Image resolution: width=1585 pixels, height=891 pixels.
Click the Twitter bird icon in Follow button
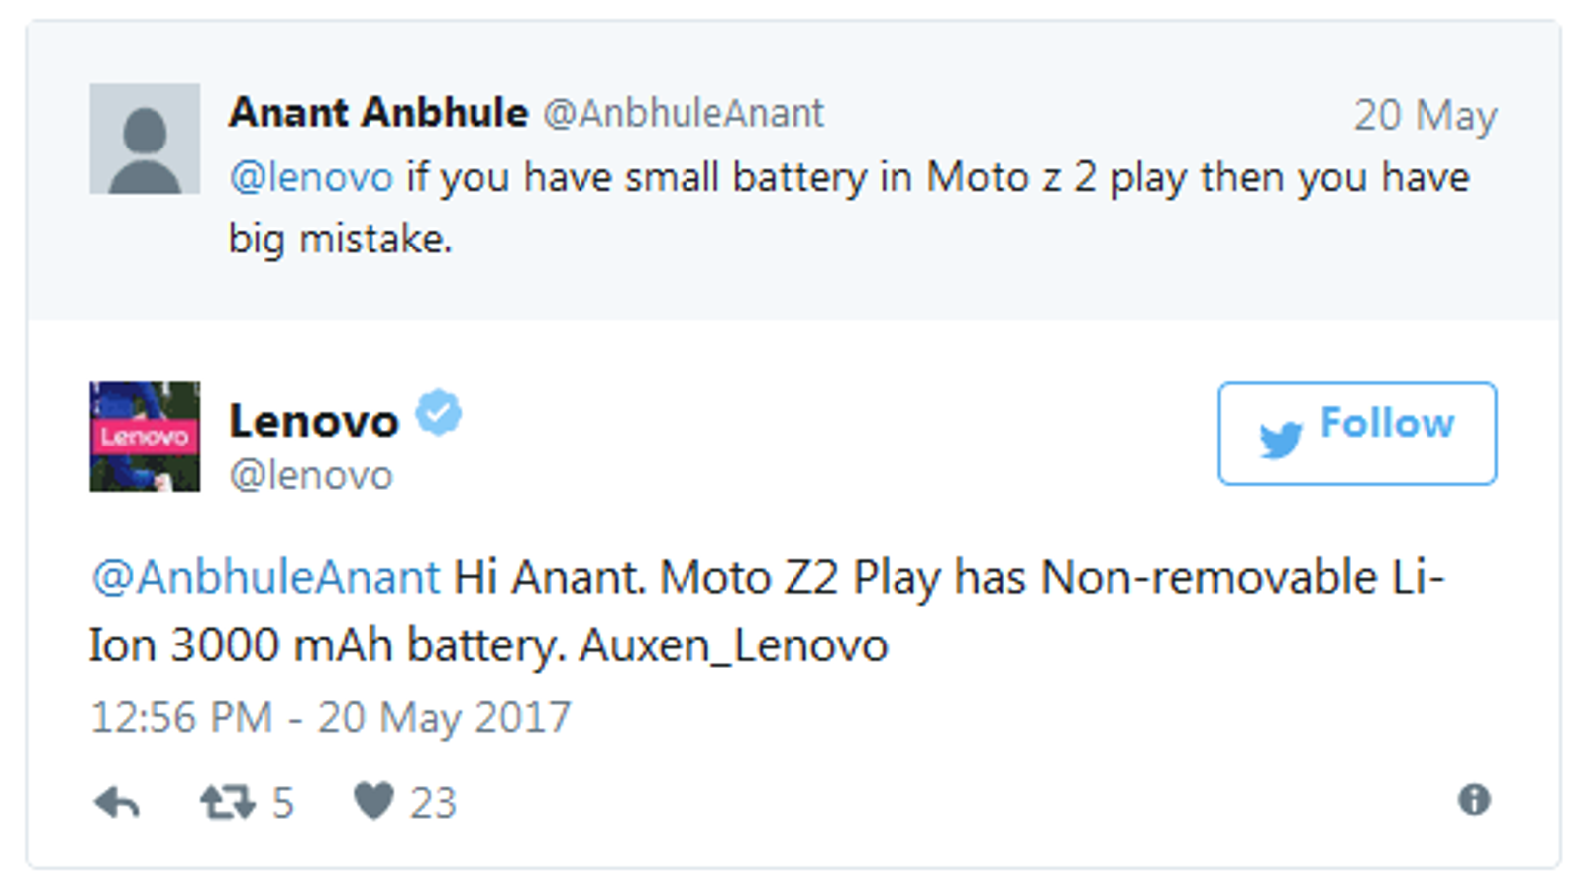pos(1280,439)
